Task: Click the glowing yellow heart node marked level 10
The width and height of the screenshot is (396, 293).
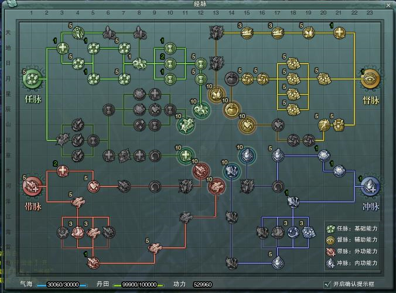Action: coord(247,125)
